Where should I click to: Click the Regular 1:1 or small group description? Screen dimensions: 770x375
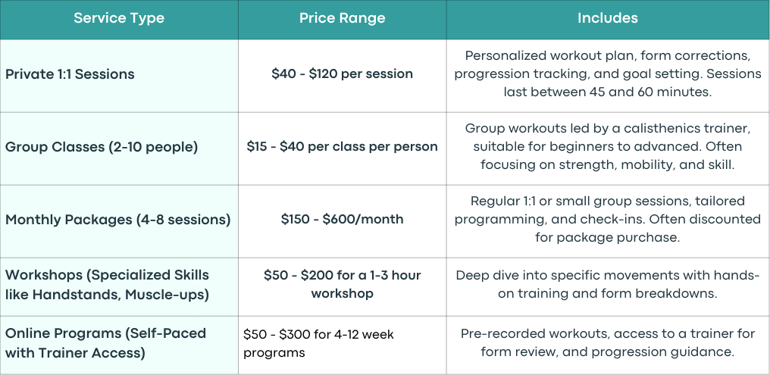pyautogui.click(x=608, y=221)
